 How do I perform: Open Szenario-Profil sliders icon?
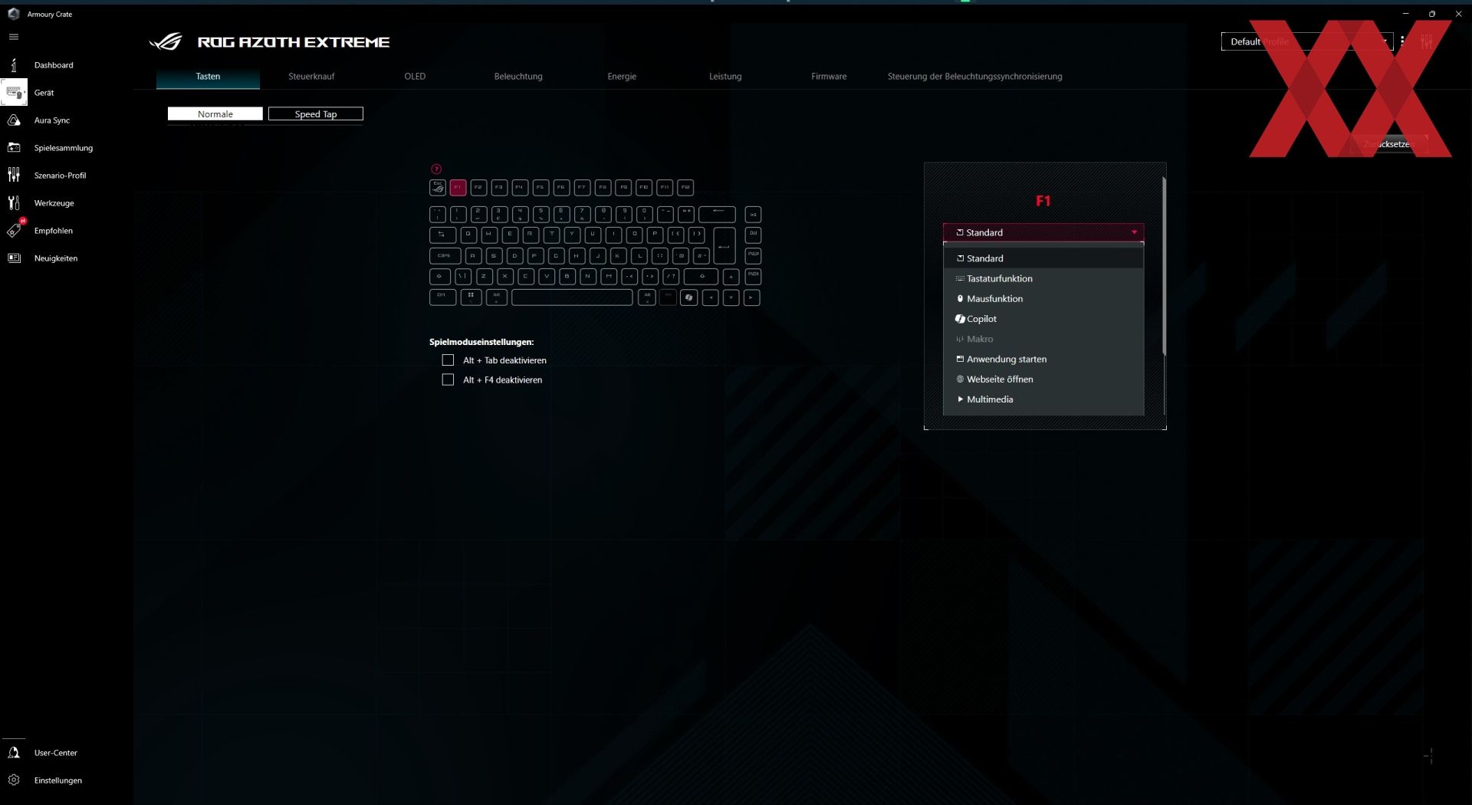14,176
